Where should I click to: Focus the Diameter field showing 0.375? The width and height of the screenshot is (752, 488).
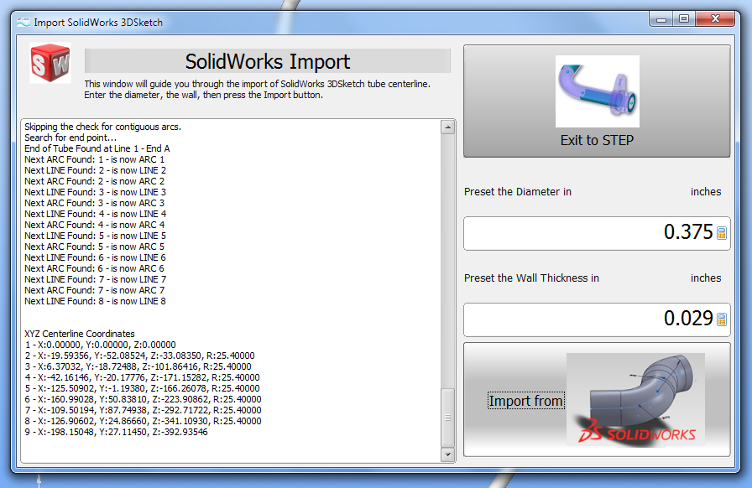pos(587,232)
